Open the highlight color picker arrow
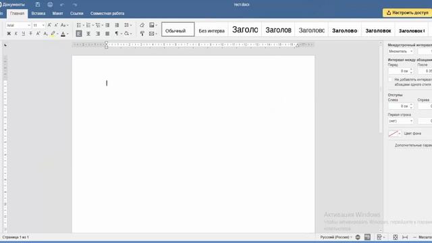432x243 pixels. pos(57,34)
